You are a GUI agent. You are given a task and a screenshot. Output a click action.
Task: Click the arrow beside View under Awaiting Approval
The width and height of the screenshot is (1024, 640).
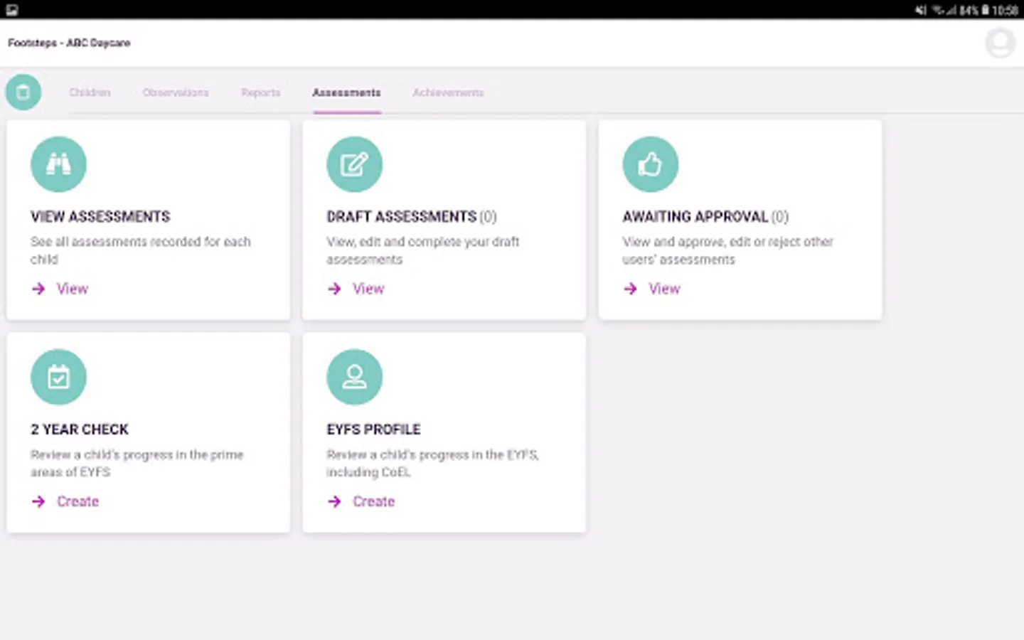630,289
